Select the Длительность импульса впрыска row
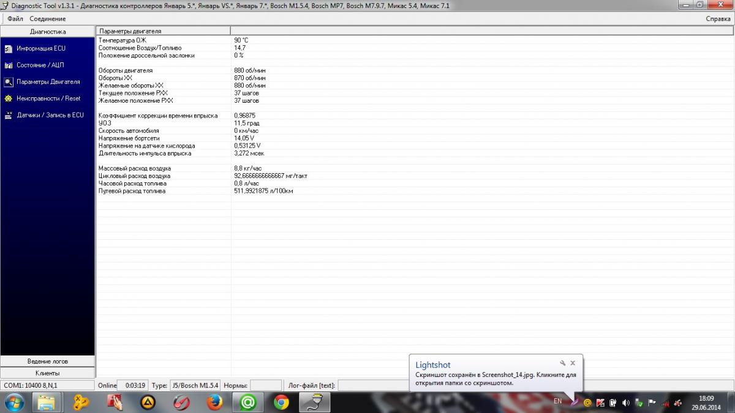The image size is (735, 413). [x=415, y=154]
